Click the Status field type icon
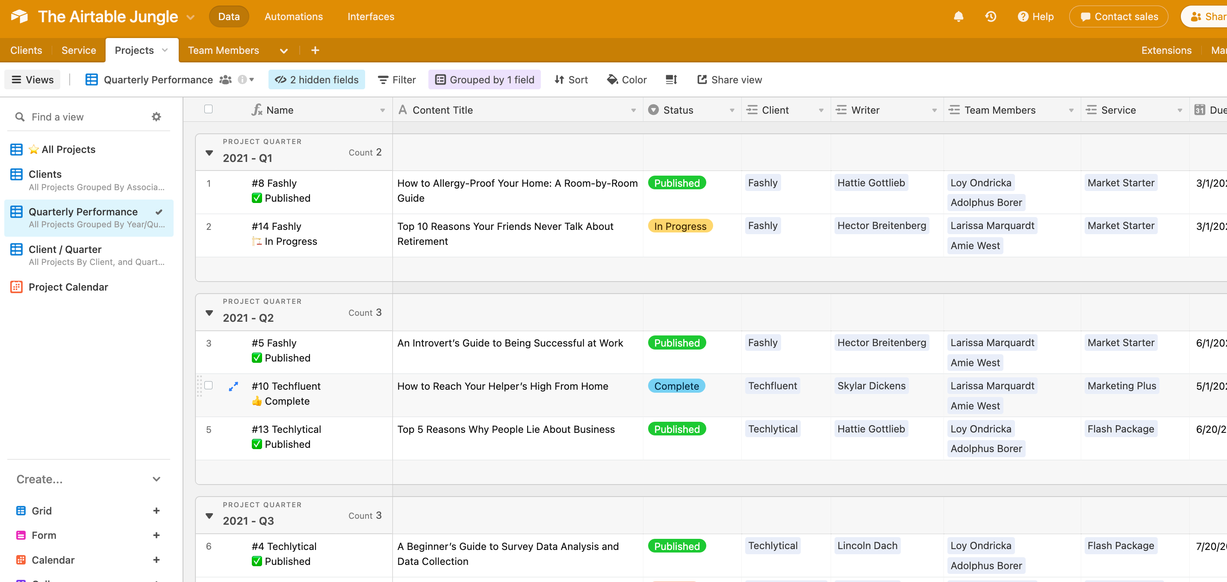The image size is (1227, 582). pyautogui.click(x=654, y=110)
